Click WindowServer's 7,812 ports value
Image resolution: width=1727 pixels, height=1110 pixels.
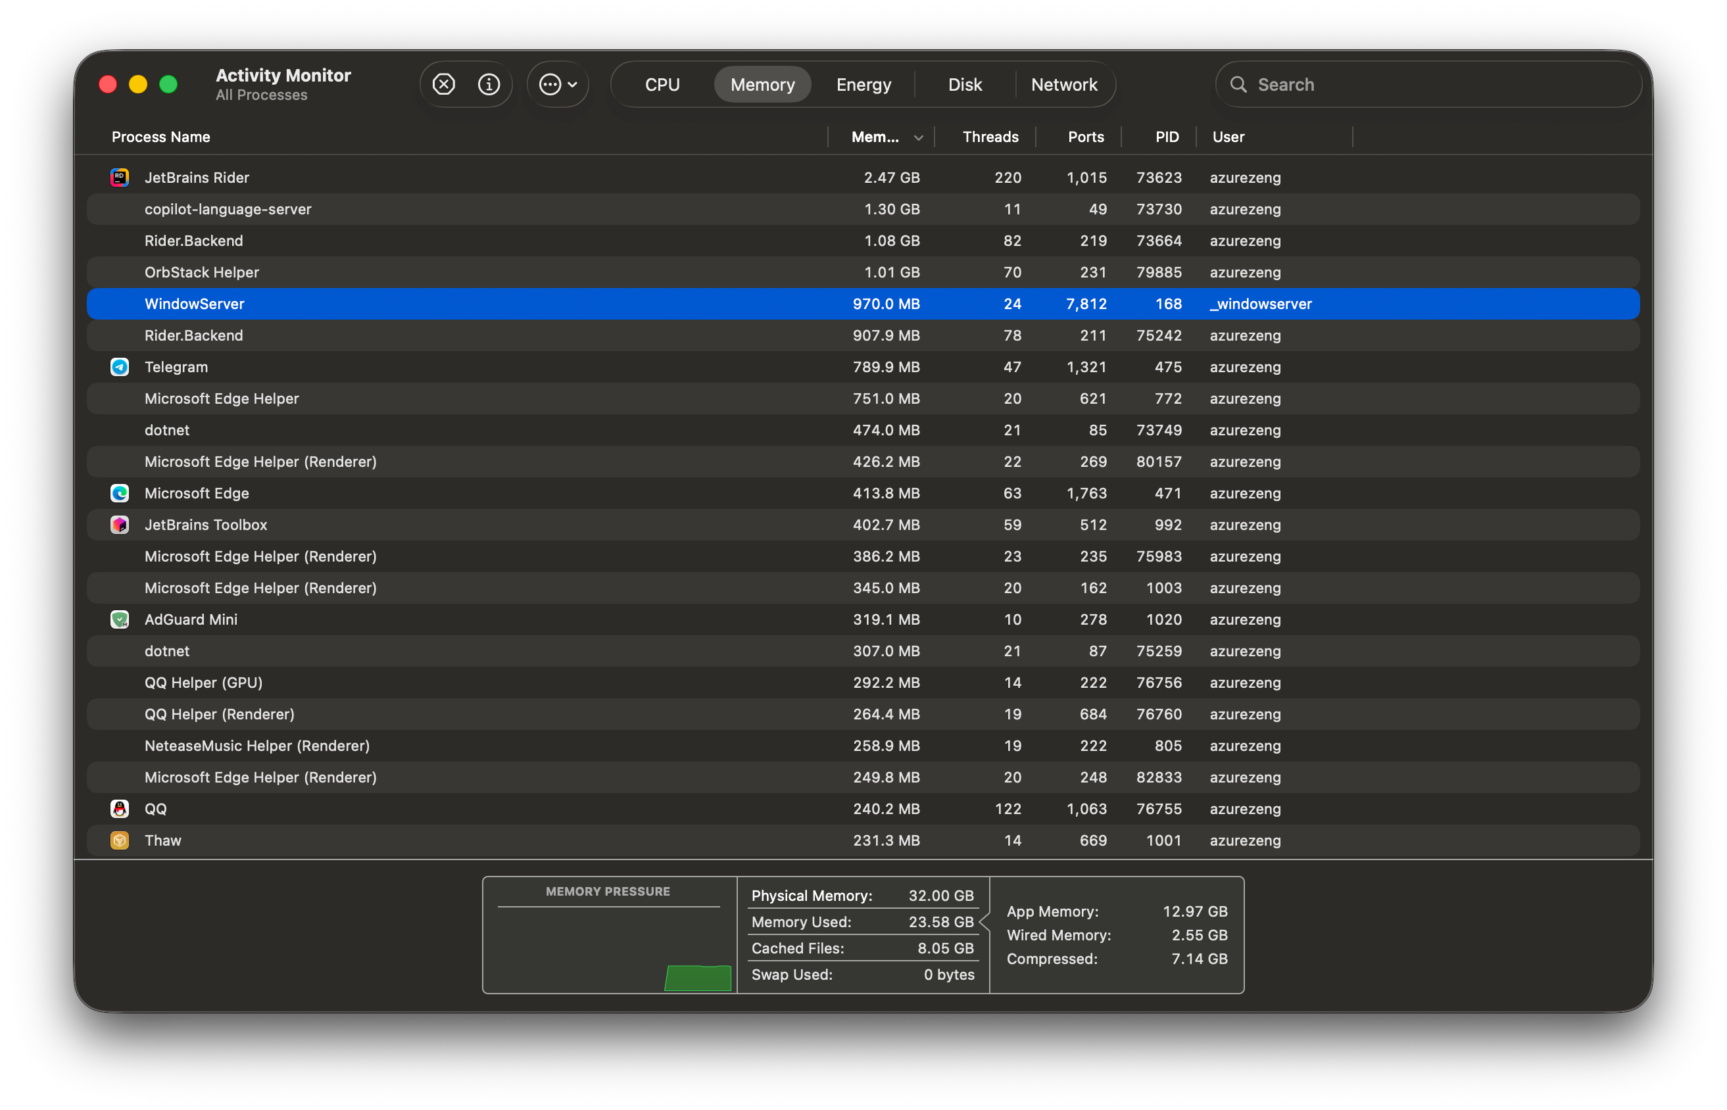[x=1086, y=304]
